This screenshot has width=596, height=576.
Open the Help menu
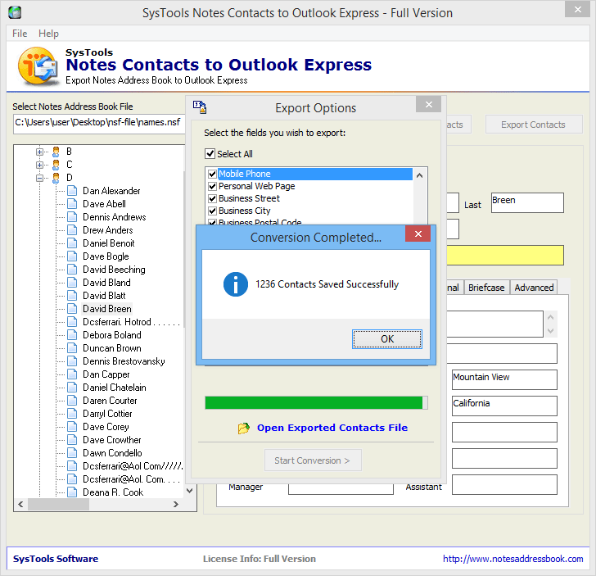click(48, 34)
